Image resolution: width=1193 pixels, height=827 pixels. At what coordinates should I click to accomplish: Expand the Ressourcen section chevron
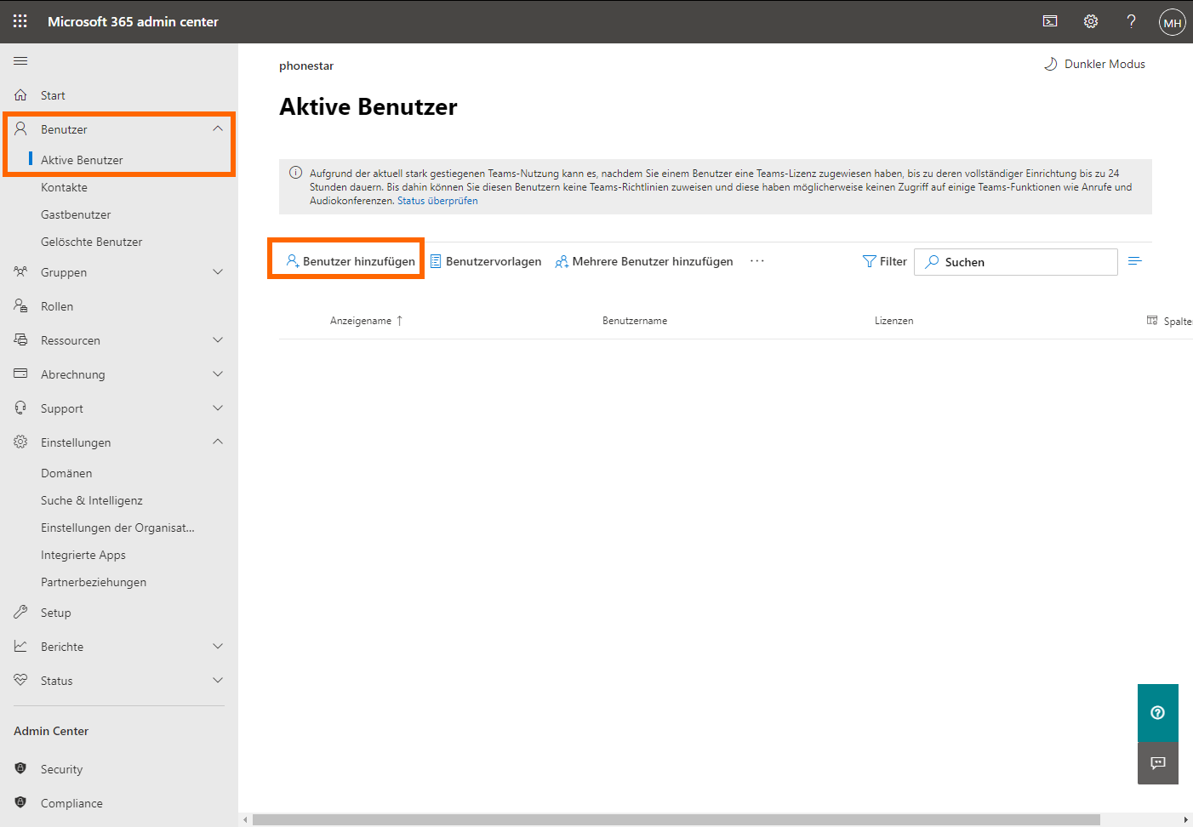[218, 339]
